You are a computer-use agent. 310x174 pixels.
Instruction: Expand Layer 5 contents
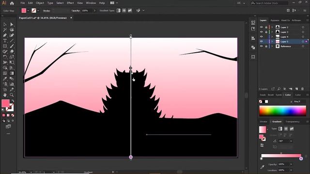272,42
